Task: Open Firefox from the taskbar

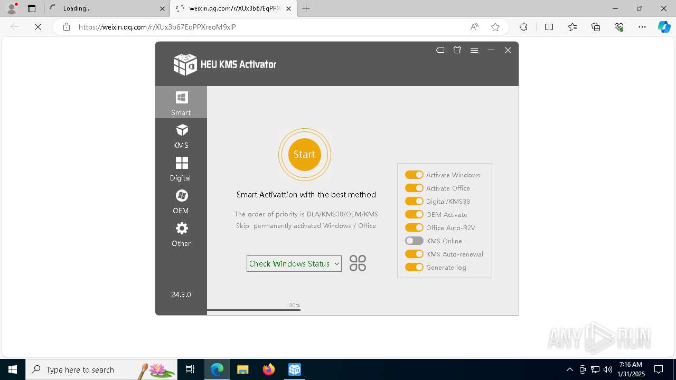Action: (269, 369)
